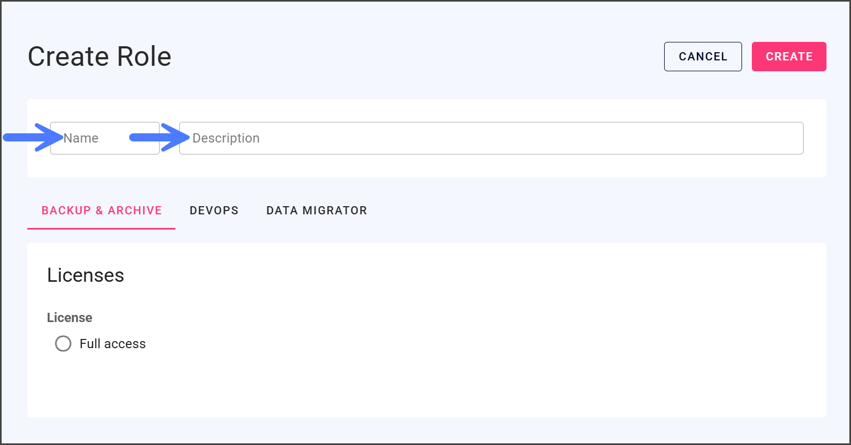Image resolution: width=851 pixels, height=445 pixels.
Task: Click the empty circle icon beside Full access
Action: point(63,344)
